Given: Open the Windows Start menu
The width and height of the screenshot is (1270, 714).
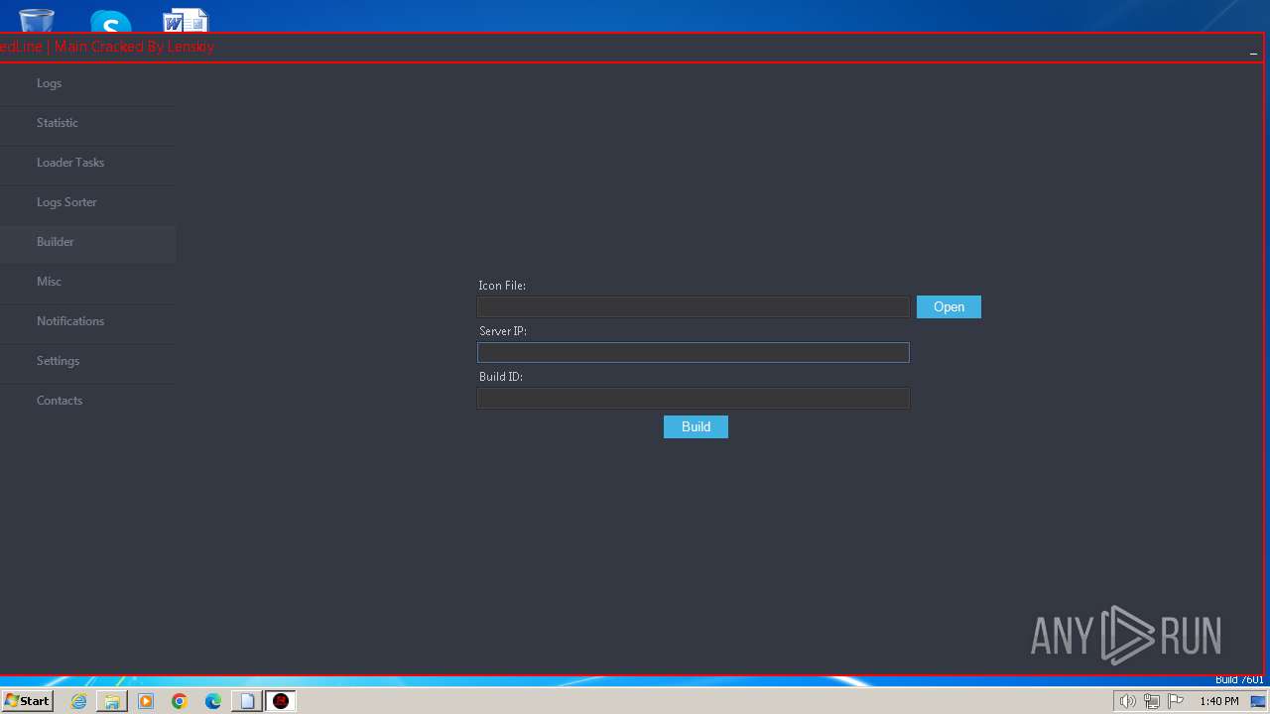Looking at the screenshot, I should coord(28,701).
